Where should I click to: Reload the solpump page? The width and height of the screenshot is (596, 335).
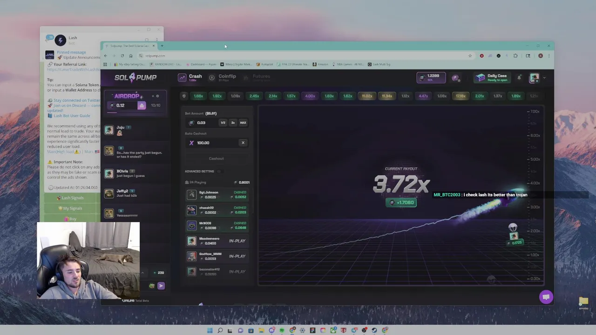tap(122, 56)
